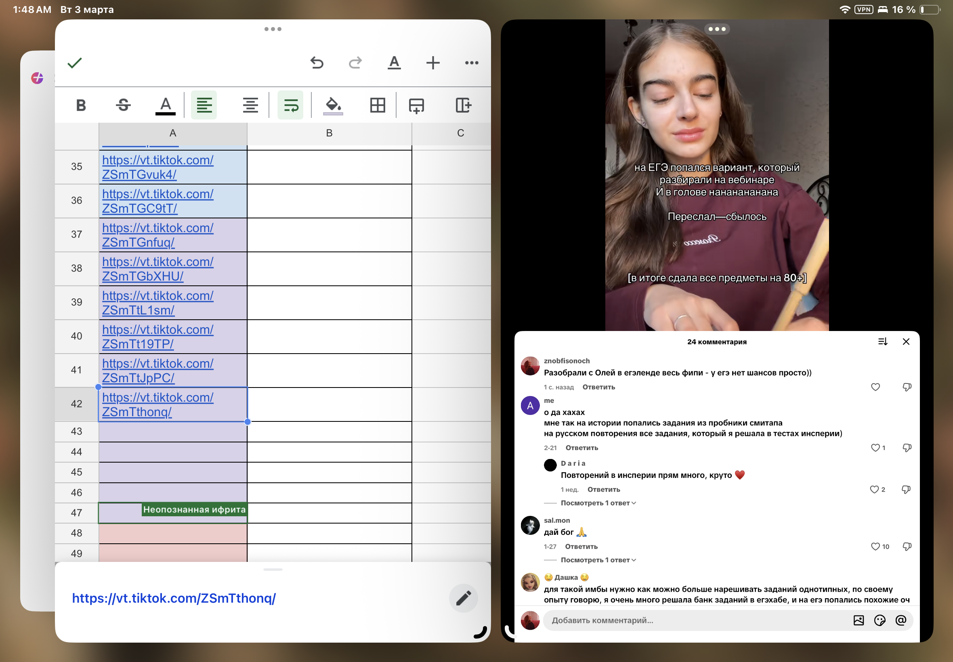Confirm edit with the green checkmark
The height and width of the screenshot is (662, 953).
(75, 63)
